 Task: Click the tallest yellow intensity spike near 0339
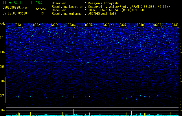click(x=158, y=111)
